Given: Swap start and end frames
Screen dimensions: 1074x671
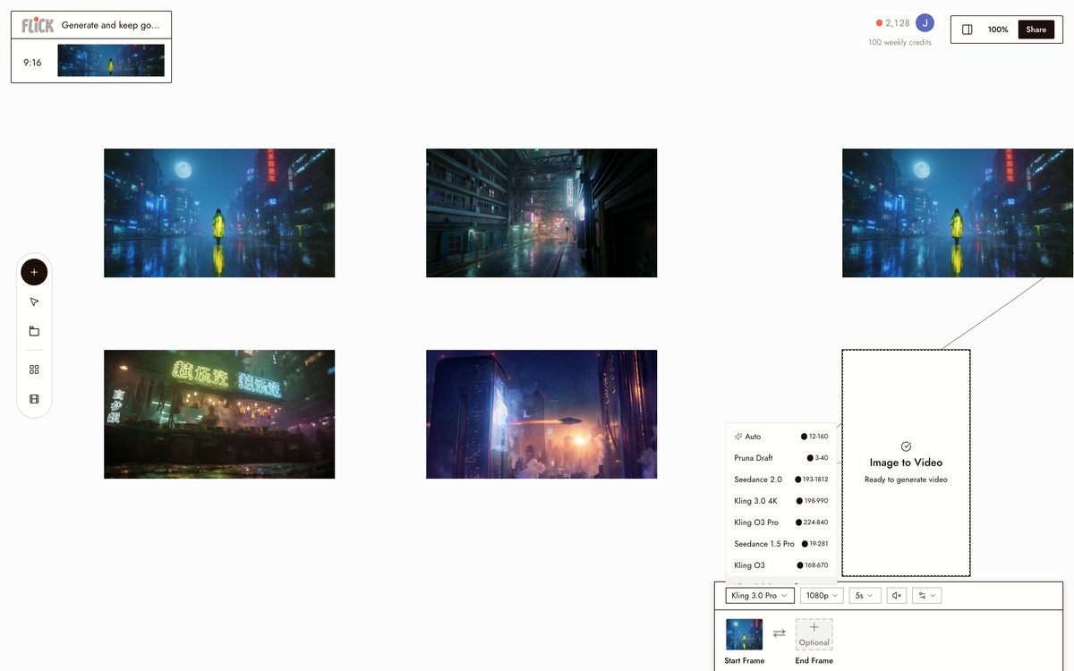Looking at the screenshot, I should point(779,633).
